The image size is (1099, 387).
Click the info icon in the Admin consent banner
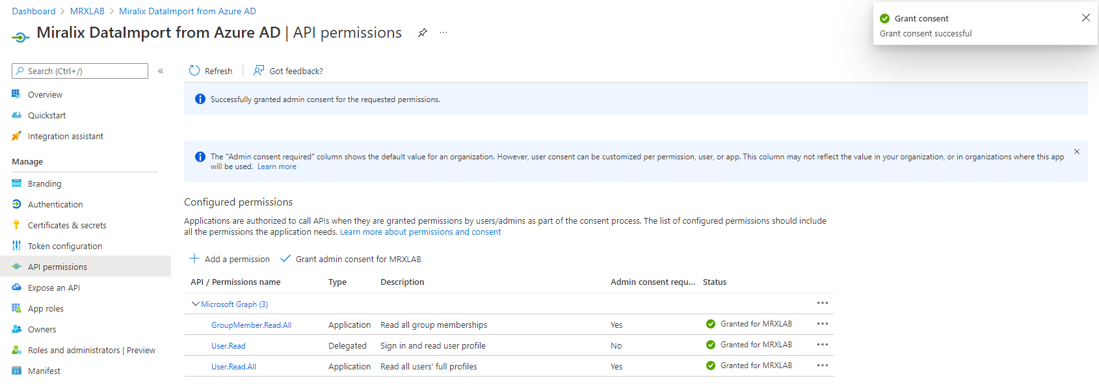200,157
